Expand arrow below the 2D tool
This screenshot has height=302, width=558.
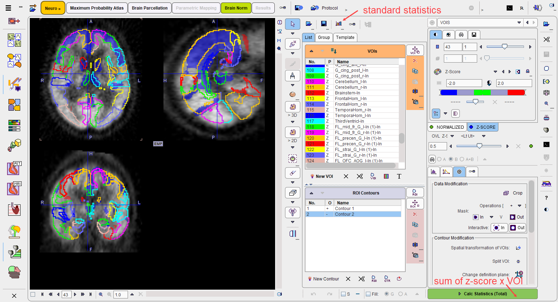pos(292,147)
